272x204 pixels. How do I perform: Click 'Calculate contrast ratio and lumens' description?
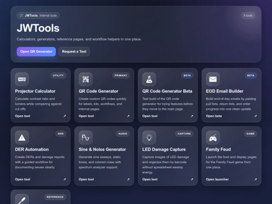coord(38,104)
